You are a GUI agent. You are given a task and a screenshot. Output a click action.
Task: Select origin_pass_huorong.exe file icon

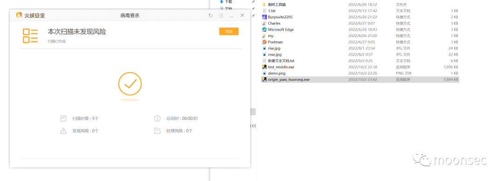pyautogui.click(x=265, y=80)
